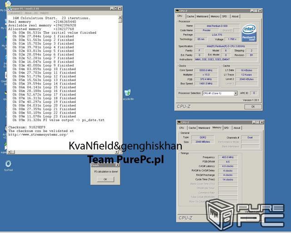
Task: Select CPU tab in top CPU-Z window
Action: click(x=180, y=16)
